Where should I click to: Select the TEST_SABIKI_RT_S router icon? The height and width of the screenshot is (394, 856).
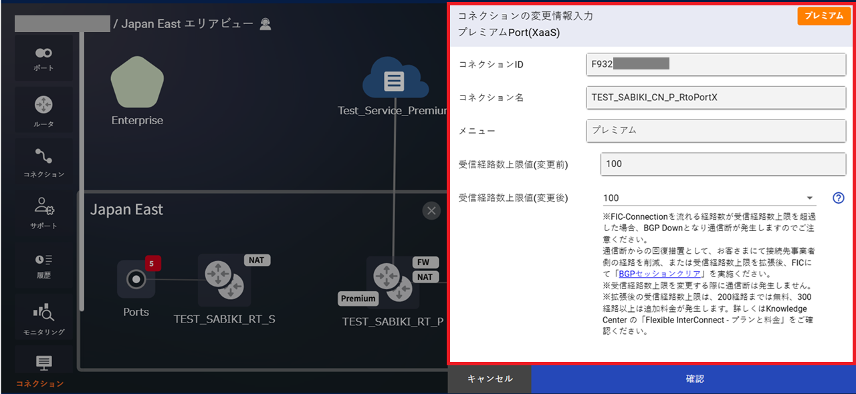224,280
